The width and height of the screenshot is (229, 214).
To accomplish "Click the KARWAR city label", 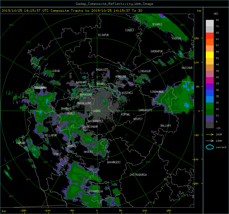I will click(21, 143).
